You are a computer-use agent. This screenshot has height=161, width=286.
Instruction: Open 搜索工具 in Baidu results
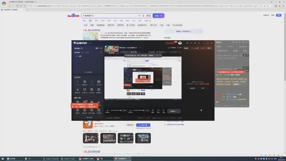tap(148, 21)
